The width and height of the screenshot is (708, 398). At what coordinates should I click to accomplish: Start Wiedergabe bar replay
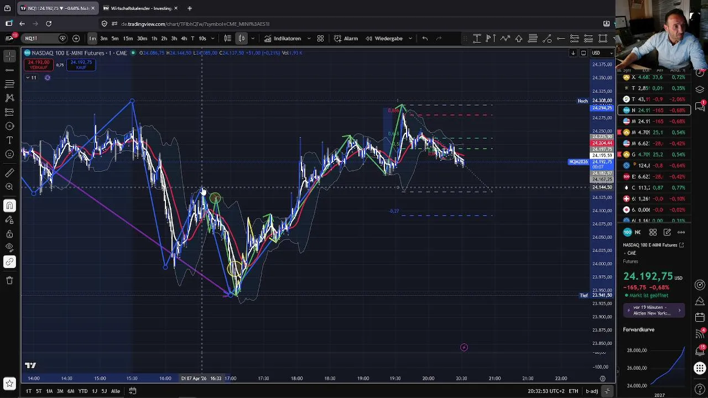click(384, 38)
